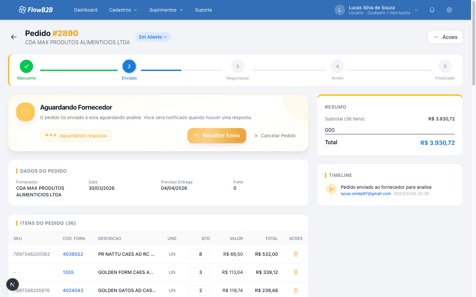Open the Dashboard menu item
476x297 pixels.
(86, 10)
